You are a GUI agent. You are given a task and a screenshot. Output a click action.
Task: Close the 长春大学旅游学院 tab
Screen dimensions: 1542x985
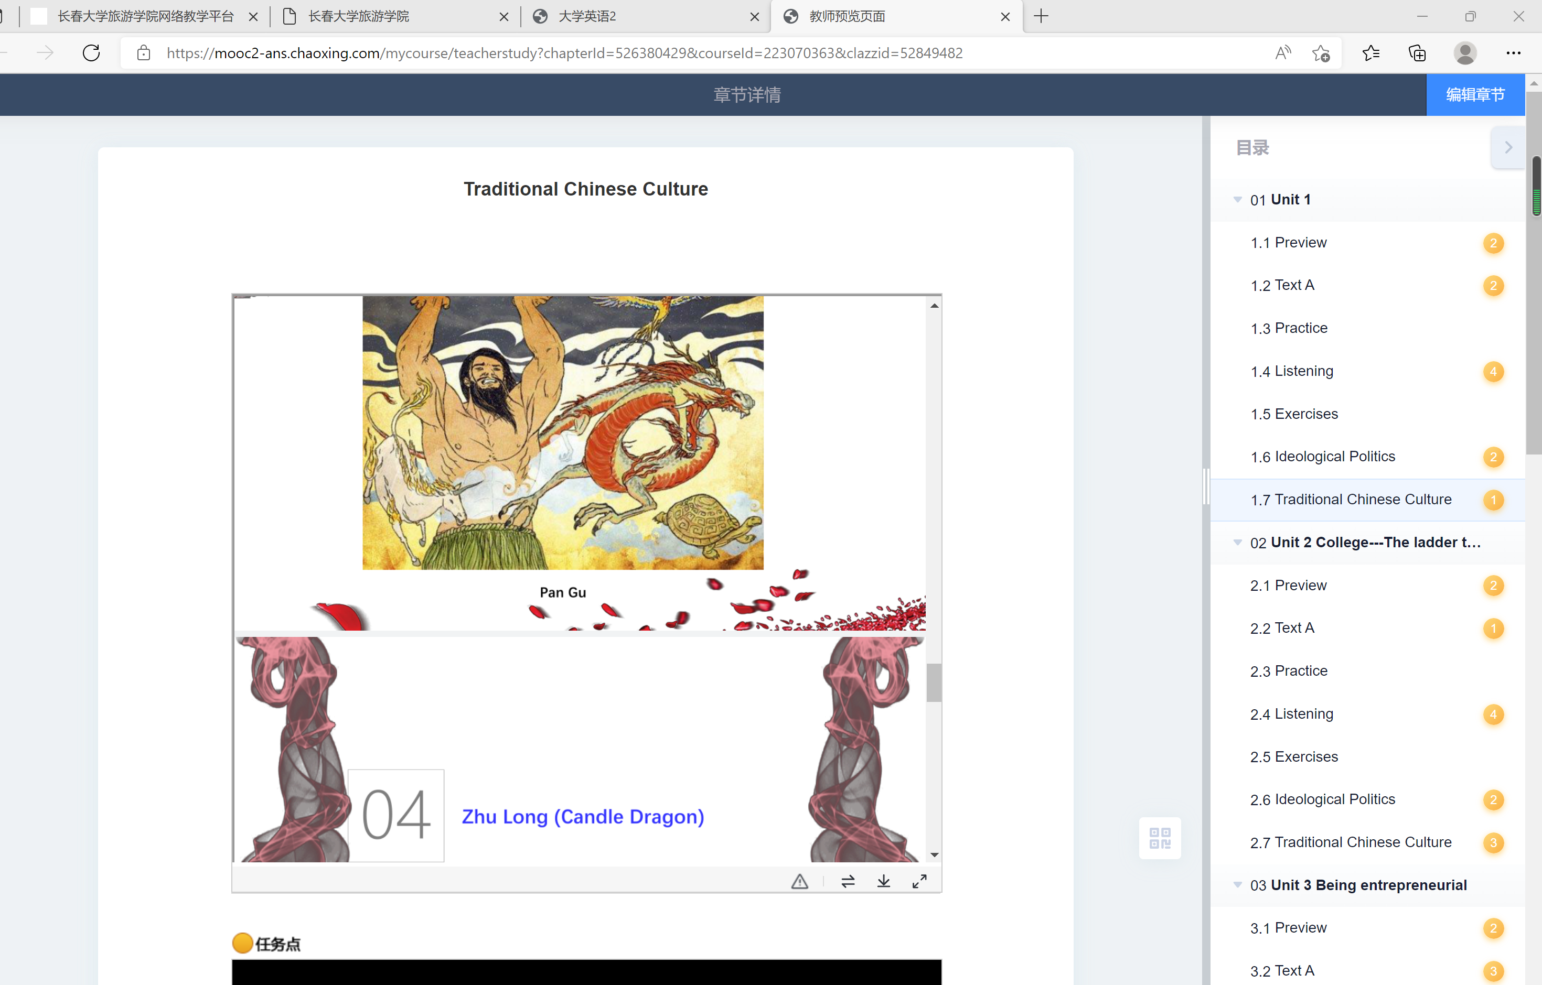[504, 17]
